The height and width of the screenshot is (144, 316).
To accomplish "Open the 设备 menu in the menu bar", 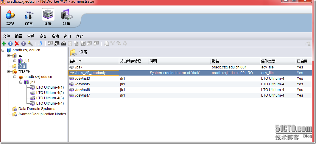I will click(43, 36).
